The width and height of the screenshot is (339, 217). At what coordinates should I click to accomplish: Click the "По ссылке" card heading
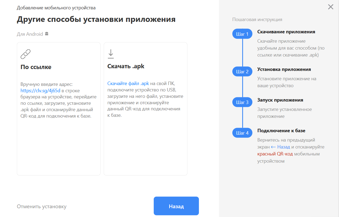[x=36, y=67]
